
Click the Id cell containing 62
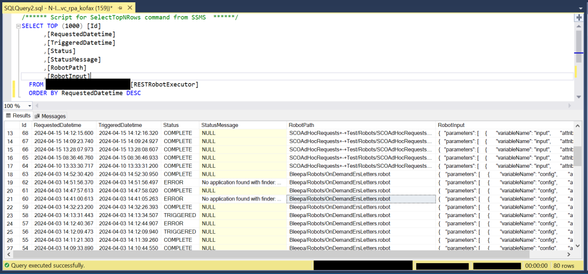click(x=26, y=183)
